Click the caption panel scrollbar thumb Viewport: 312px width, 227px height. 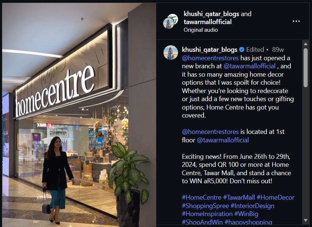[306, 68]
